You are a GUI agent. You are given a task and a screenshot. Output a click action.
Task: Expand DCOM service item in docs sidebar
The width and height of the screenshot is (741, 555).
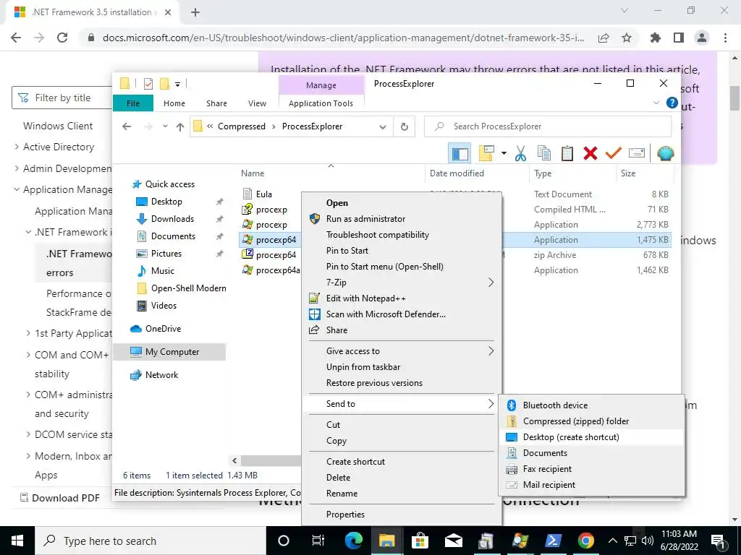(x=28, y=434)
